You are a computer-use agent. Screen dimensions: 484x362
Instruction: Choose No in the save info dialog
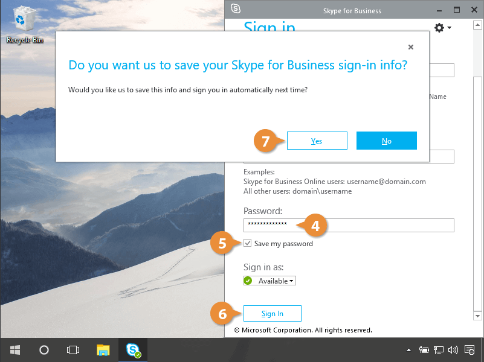click(386, 141)
